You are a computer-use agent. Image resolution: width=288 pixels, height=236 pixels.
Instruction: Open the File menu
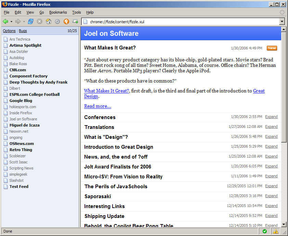(x=6, y=12)
